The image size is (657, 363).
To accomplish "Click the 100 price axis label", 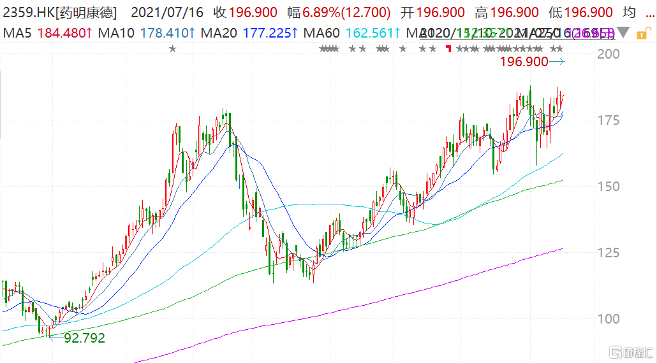I will (x=608, y=318).
